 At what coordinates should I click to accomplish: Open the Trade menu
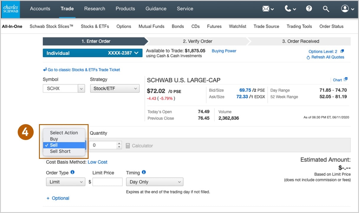tap(67, 9)
